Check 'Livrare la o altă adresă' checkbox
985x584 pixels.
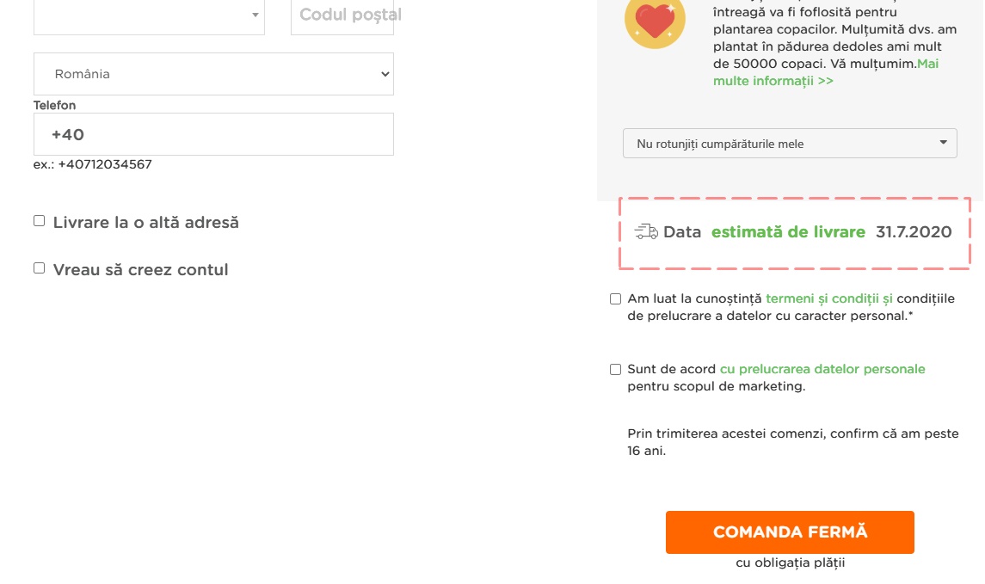click(39, 221)
